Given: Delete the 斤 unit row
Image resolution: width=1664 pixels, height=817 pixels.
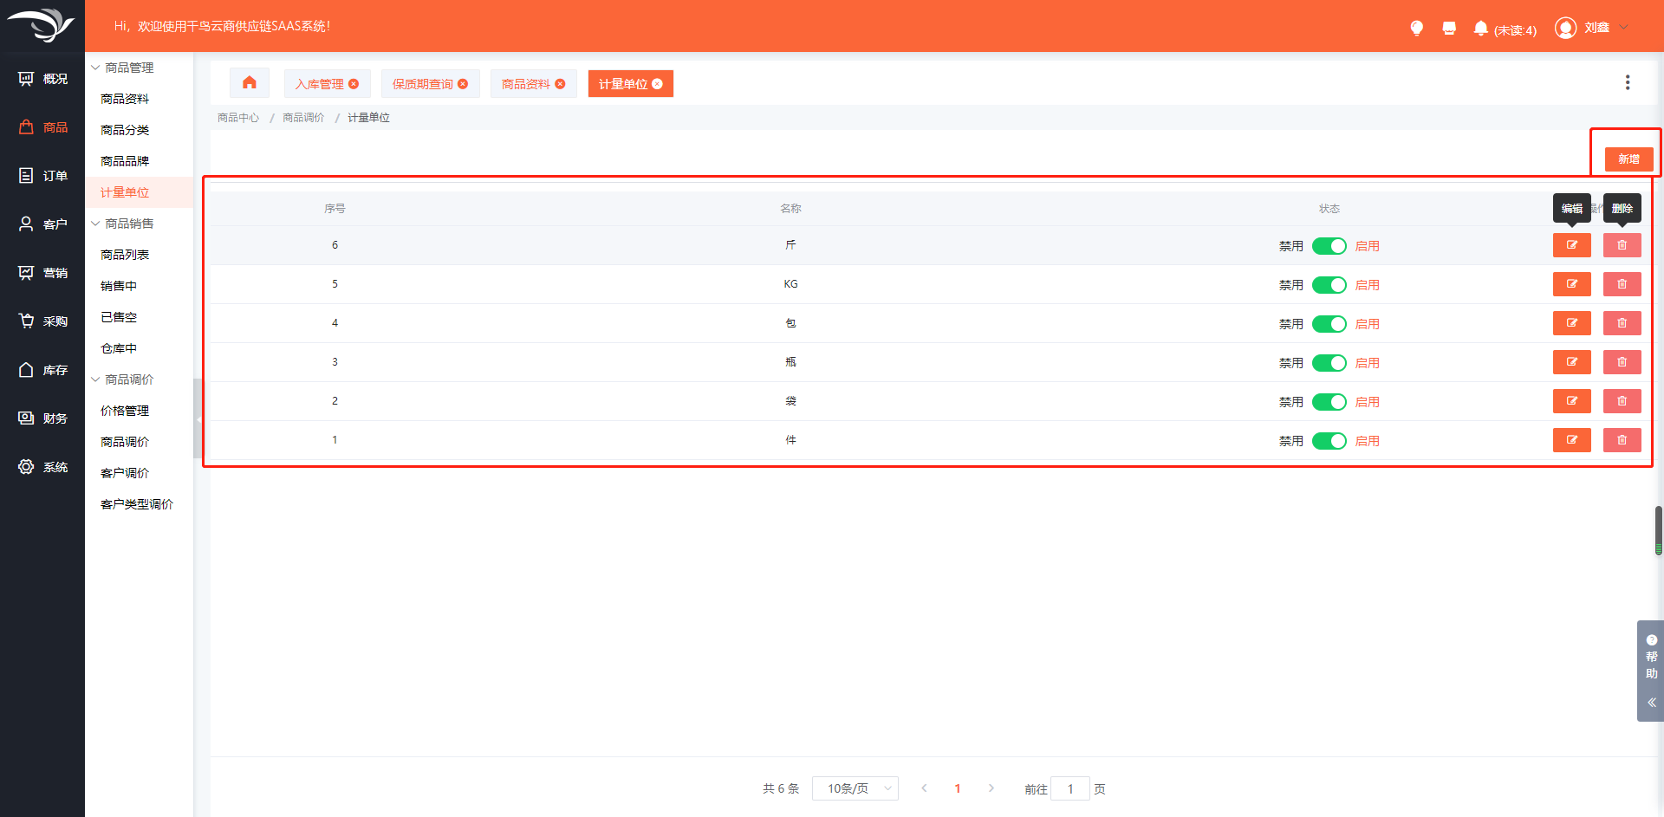Looking at the screenshot, I should (1622, 245).
